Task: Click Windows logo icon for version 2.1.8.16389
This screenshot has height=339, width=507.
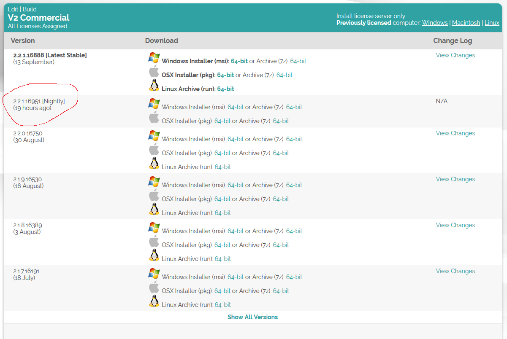Action: point(154,228)
